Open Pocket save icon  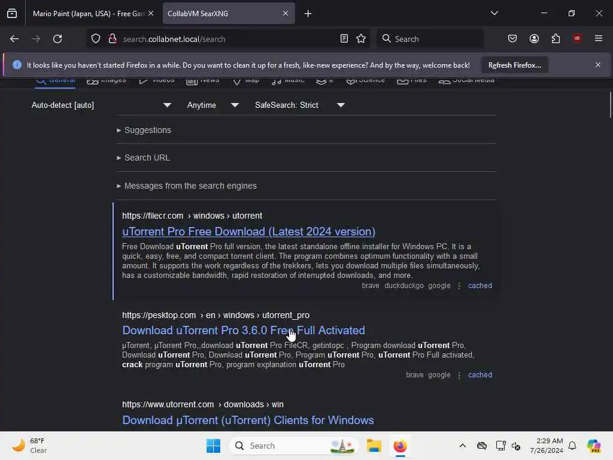[x=512, y=39]
